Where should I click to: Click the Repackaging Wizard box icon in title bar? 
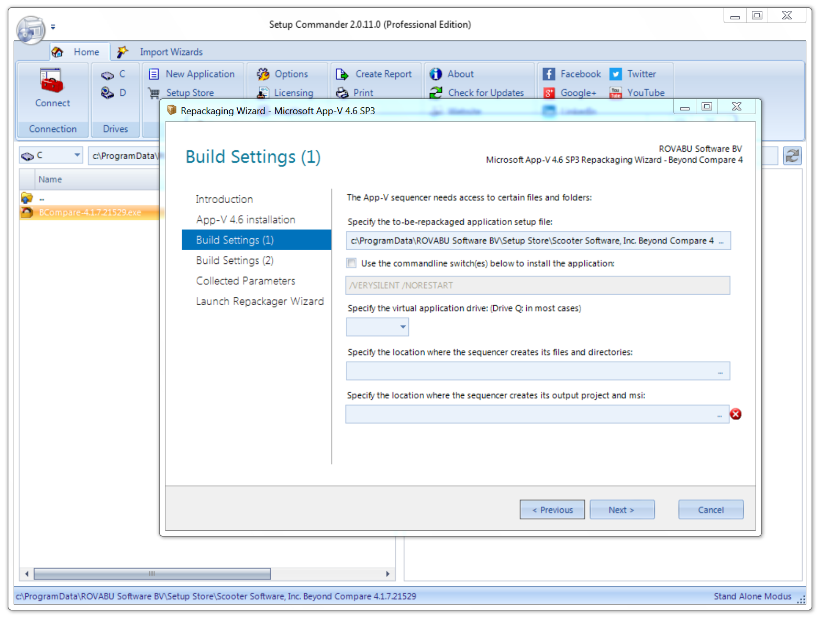click(172, 110)
